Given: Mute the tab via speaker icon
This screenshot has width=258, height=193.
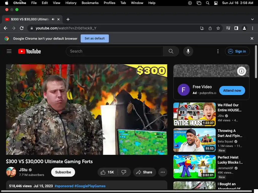Looking at the screenshot, I should point(53,19).
